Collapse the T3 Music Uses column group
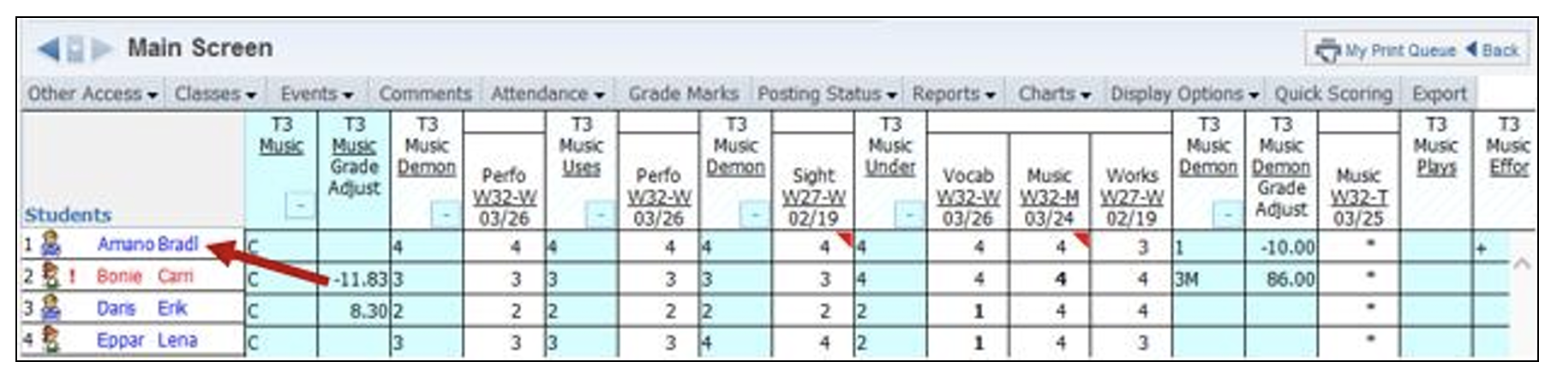The width and height of the screenshot is (1551, 380). [x=600, y=213]
